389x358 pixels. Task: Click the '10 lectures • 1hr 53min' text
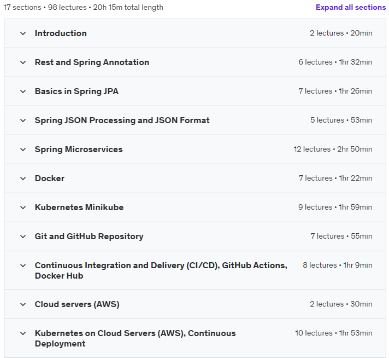point(334,333)
